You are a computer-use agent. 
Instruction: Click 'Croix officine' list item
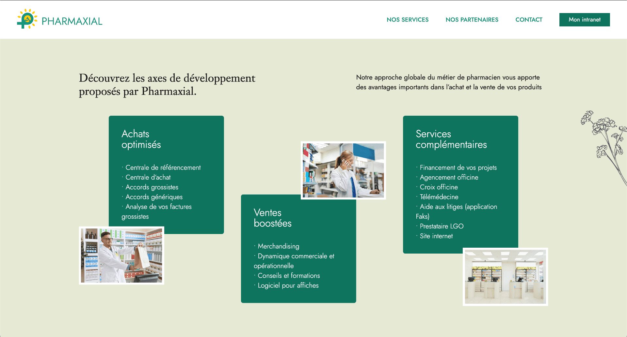coord(439,187)
